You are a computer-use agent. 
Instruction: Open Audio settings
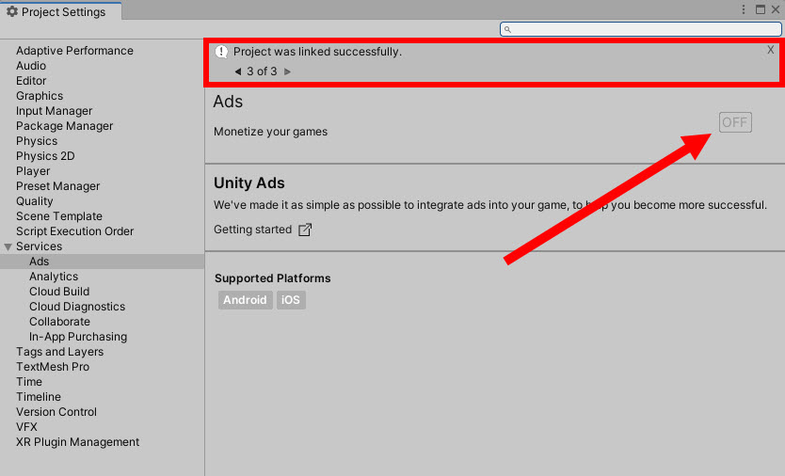click(31, 66)
